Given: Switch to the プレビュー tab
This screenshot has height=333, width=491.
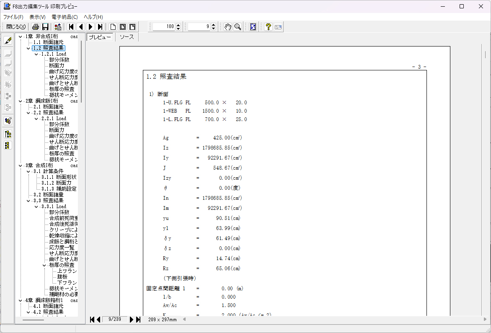Looking at the screenshot, I should 100,37.
